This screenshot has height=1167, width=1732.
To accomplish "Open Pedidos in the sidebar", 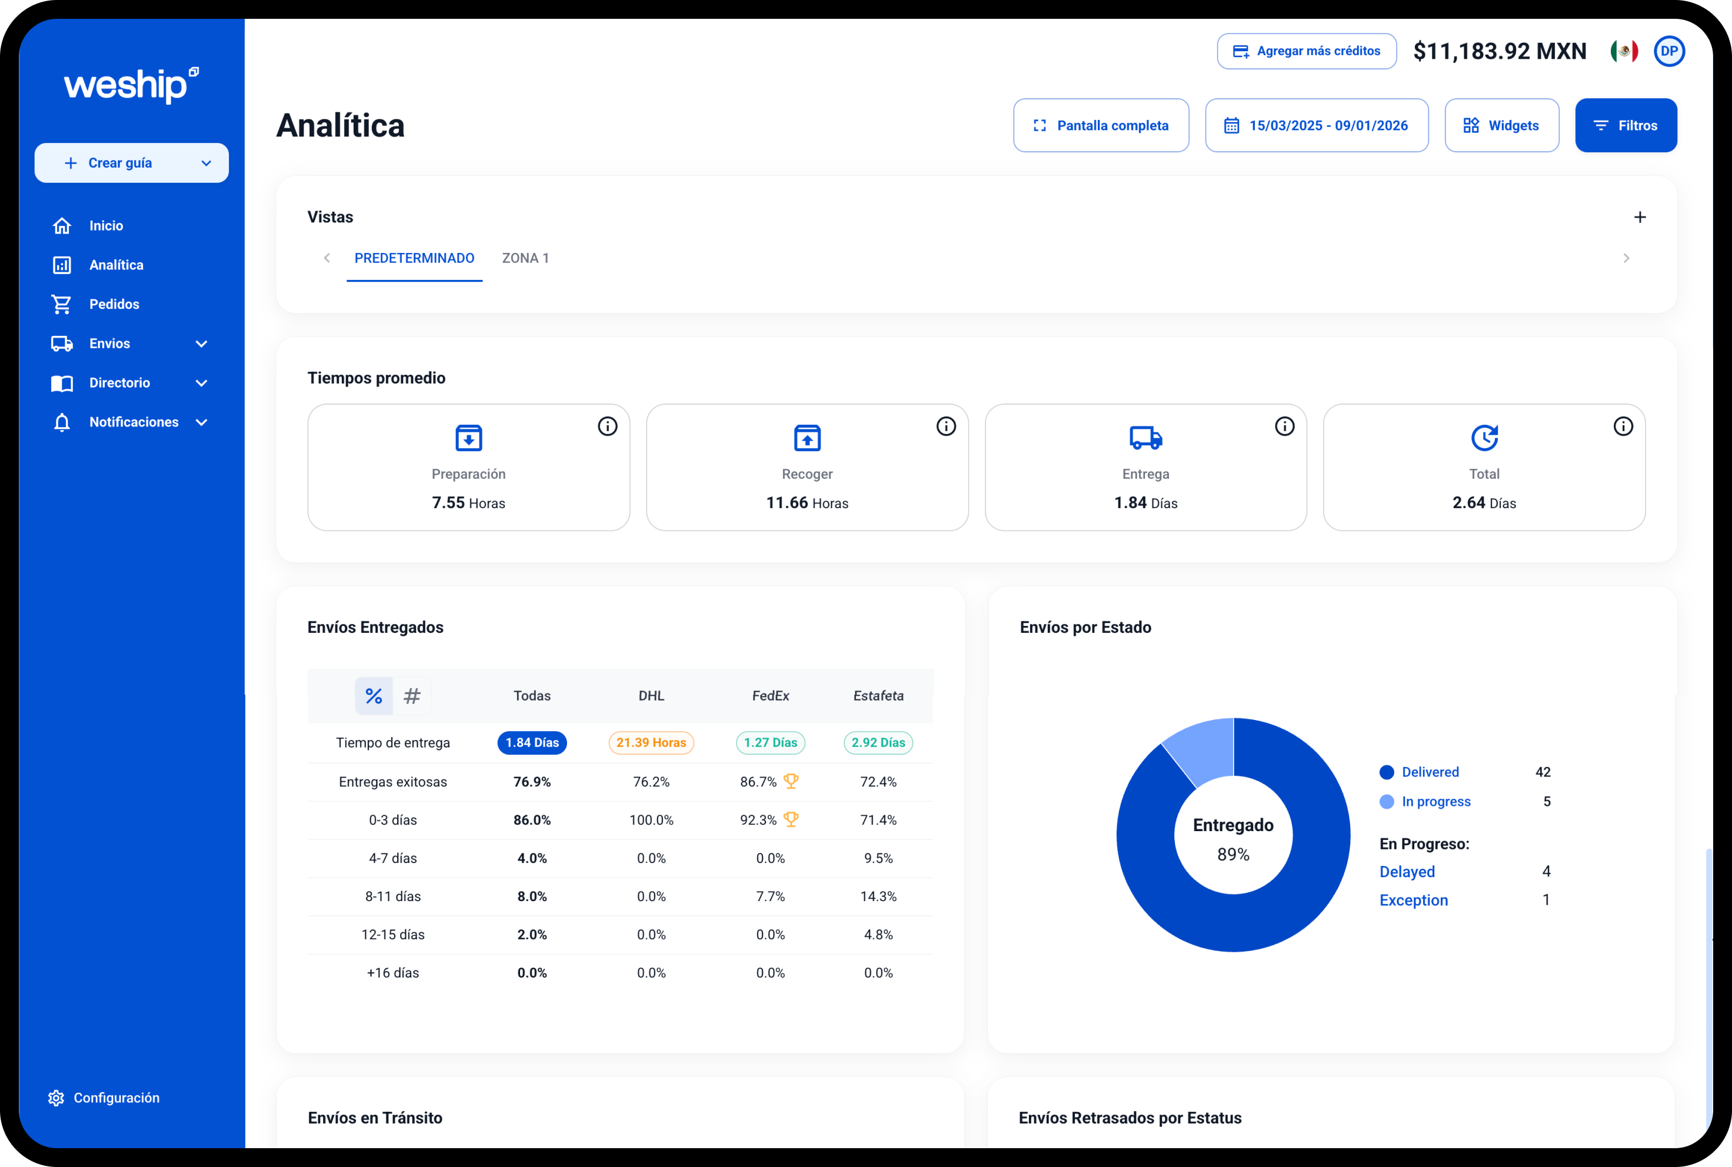I will click(x=114, y=305).
